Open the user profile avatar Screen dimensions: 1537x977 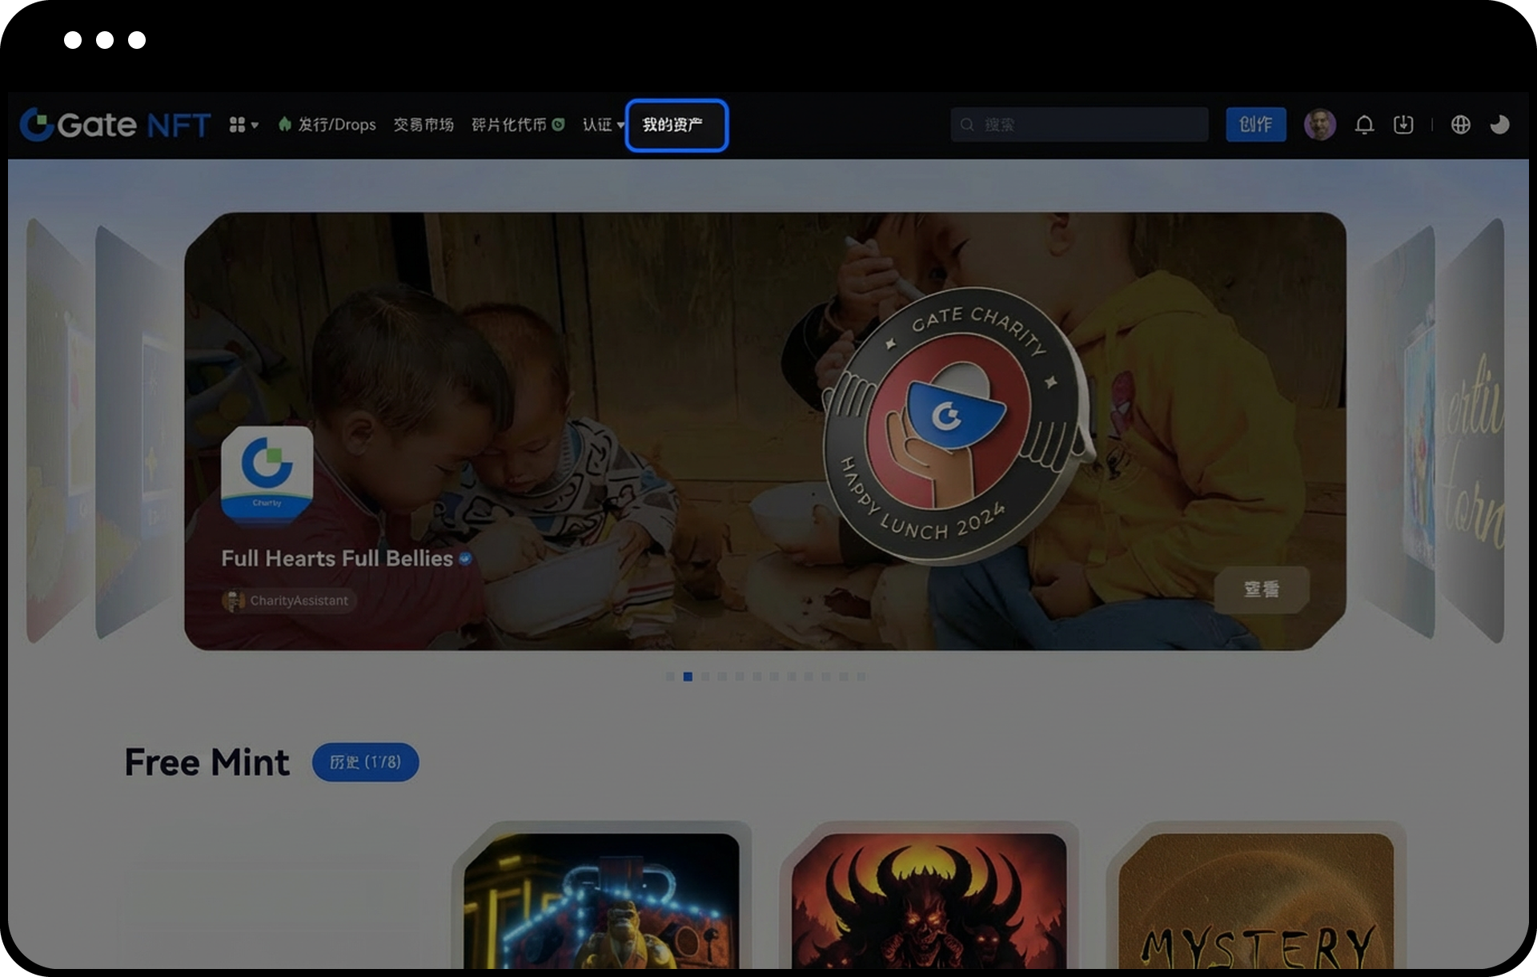[1319, 125]
